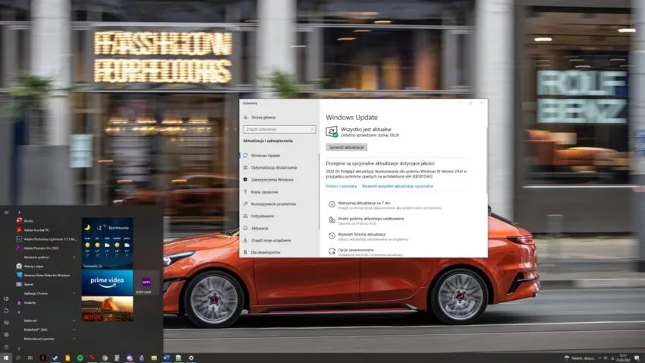The width and height of the screenshot is (645, 363).
Task: Open Dla deweloperów section
Action: point(266,252)
